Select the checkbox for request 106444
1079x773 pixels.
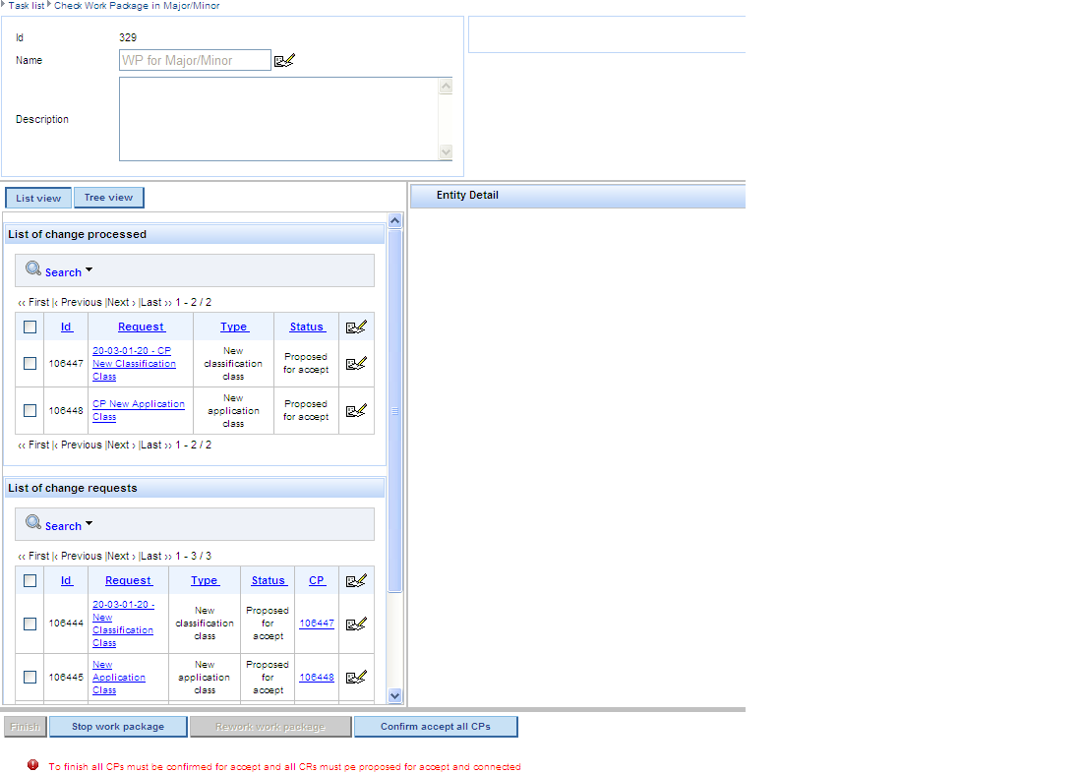pyautogui.click(x=30, y=624)
